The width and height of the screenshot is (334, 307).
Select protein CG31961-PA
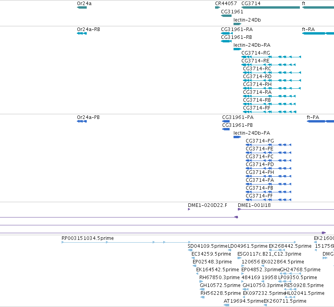point(226,121)
